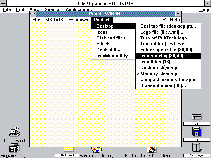Open the Program Manager icon
211x158 pixels.
pyautogui.click(x=14, y=148)
